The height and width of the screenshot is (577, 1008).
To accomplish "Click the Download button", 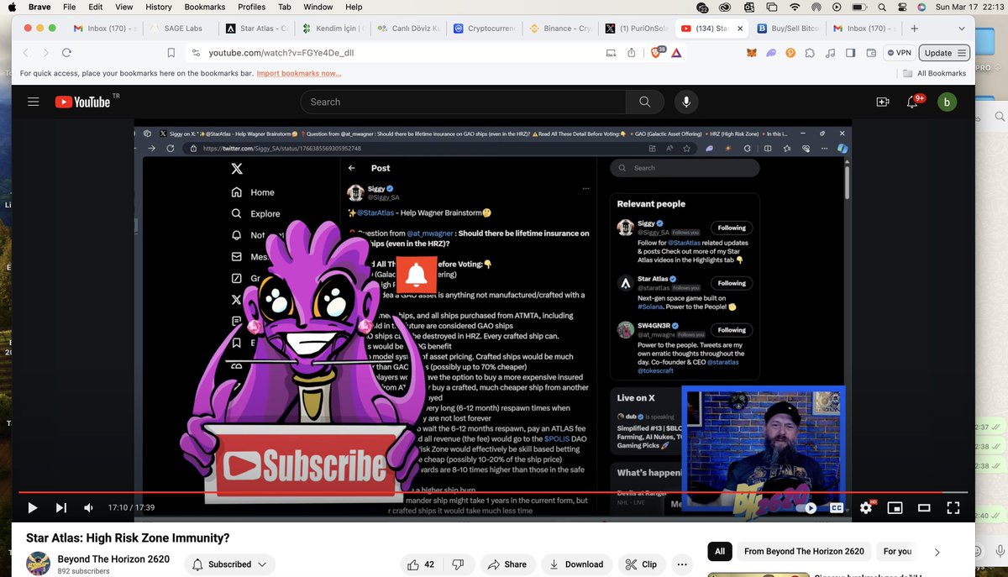I will [576, 564].
